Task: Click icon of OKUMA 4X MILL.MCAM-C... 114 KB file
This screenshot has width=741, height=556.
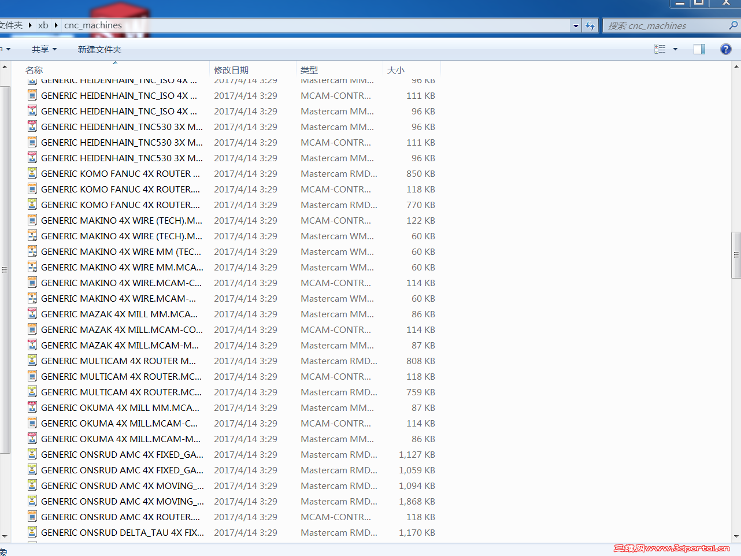Action: point(32,423)
